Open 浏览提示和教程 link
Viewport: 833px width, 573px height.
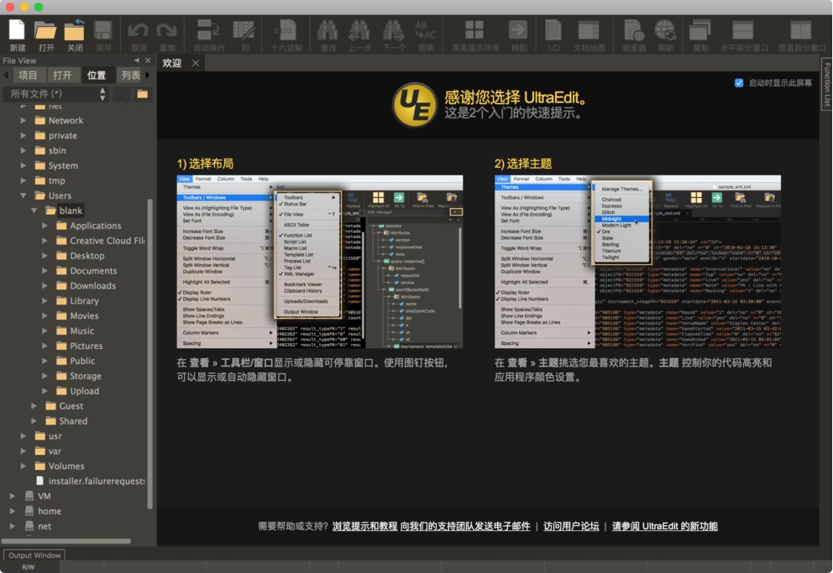[364, 526]
